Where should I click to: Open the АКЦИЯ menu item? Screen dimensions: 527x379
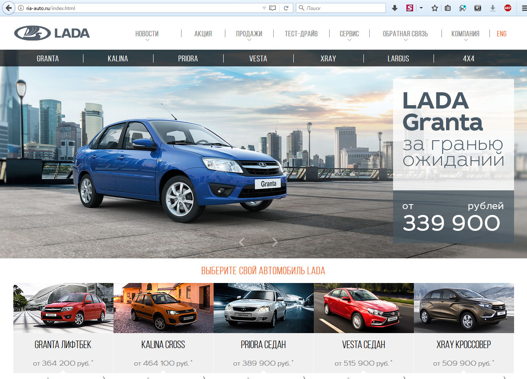click(x=203, y=34)
